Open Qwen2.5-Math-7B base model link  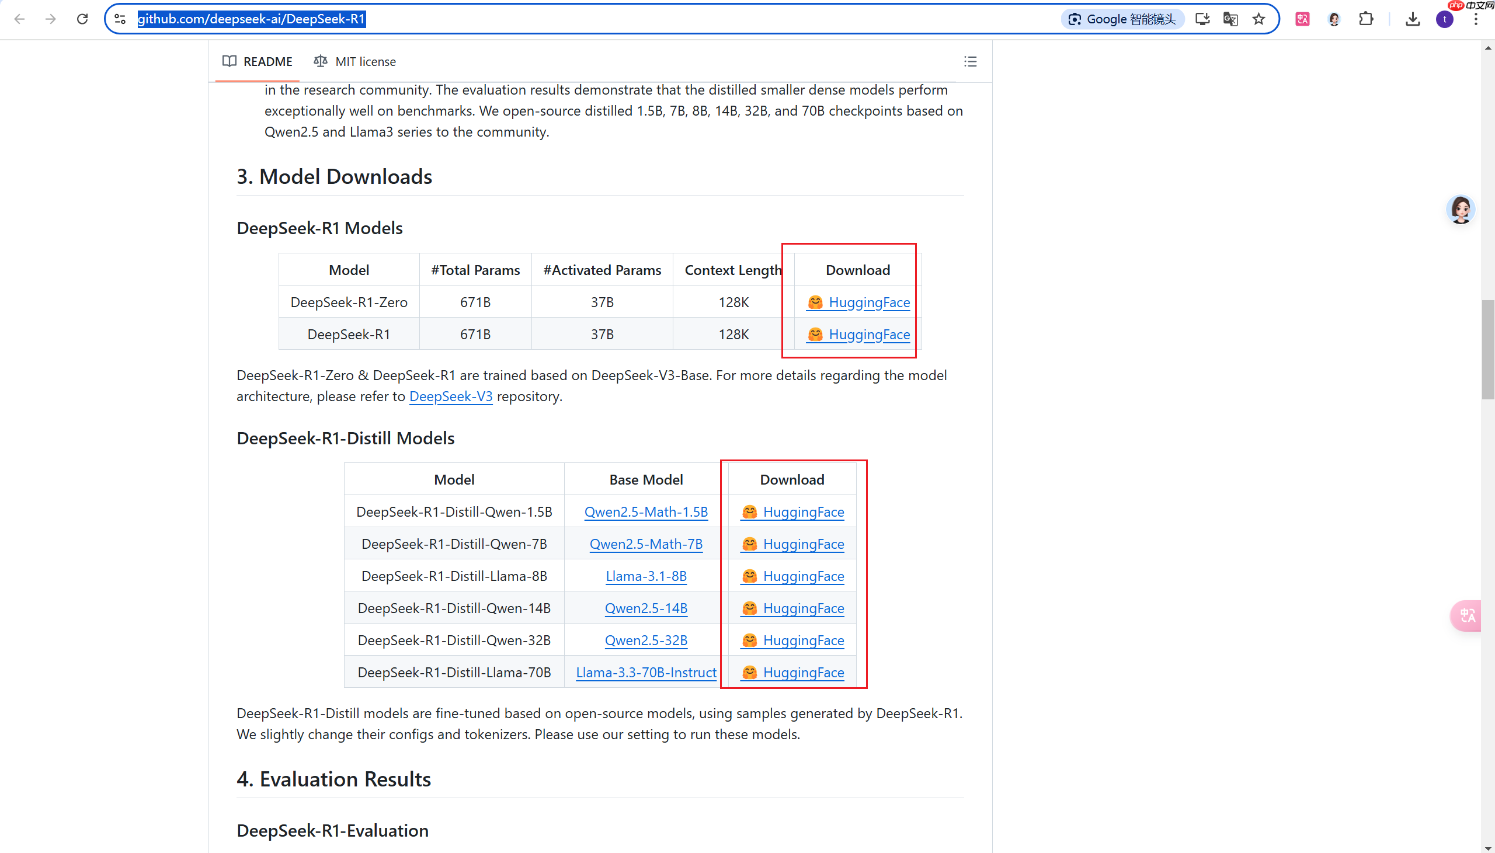click(x=645, y=544)
